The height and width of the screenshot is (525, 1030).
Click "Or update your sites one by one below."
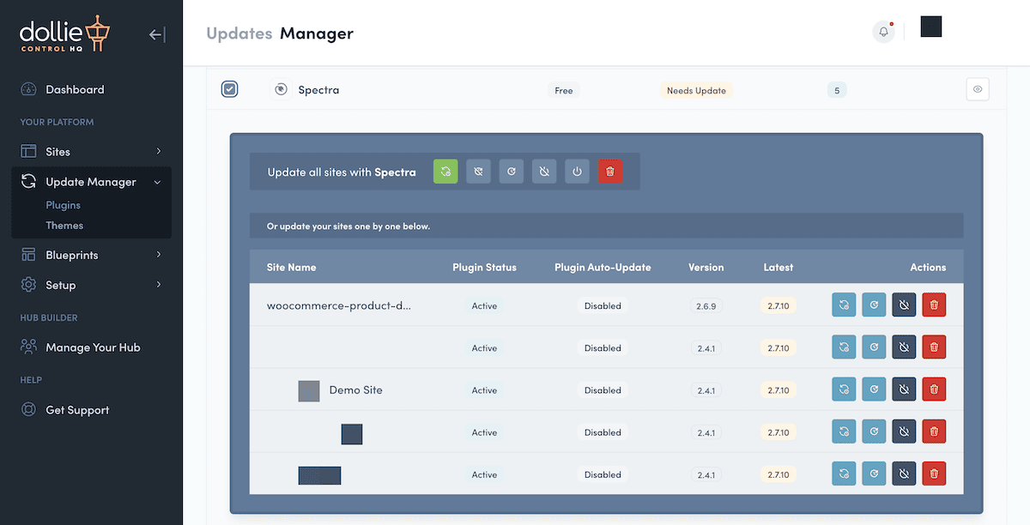pyautogui.click(x=348, y=226)
